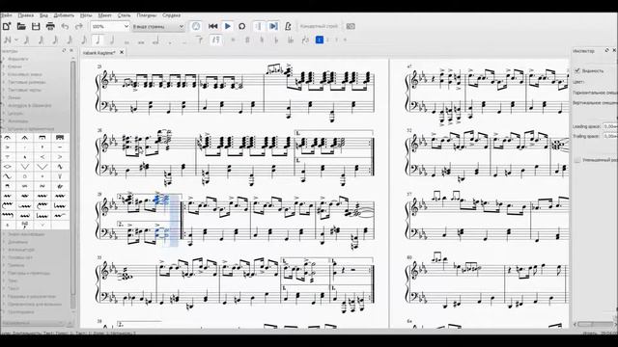Click add workspace plus button
Viewport: 618px width, 347px height.
click(70, 324)
